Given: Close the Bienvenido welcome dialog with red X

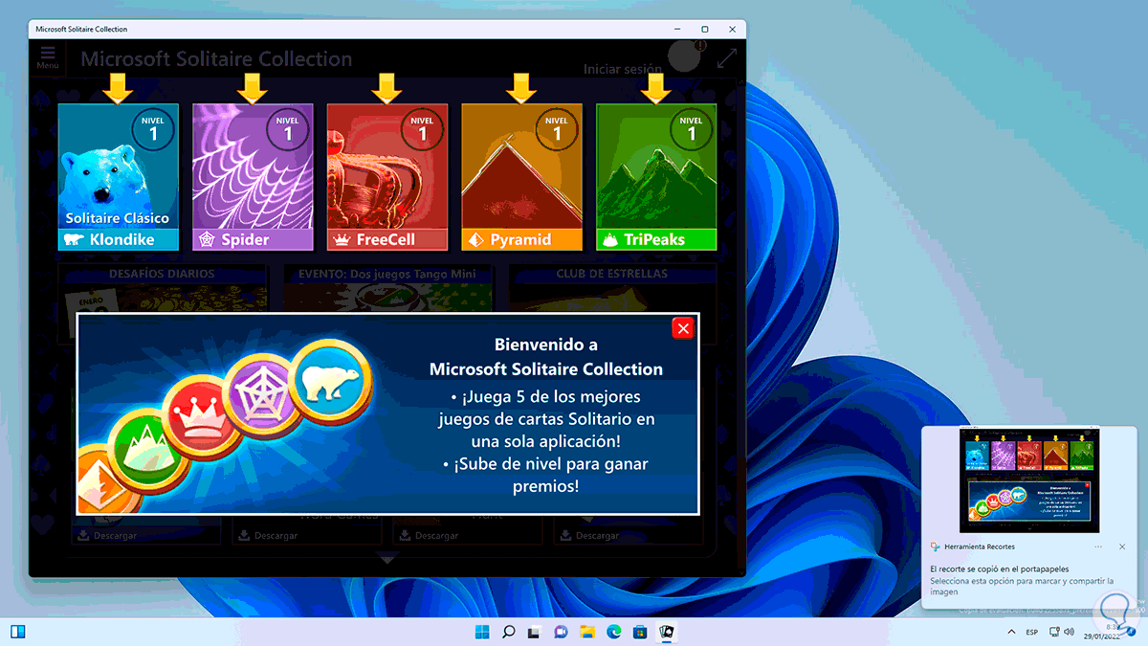Looking at the screenshot, I should tap(683, 328).
